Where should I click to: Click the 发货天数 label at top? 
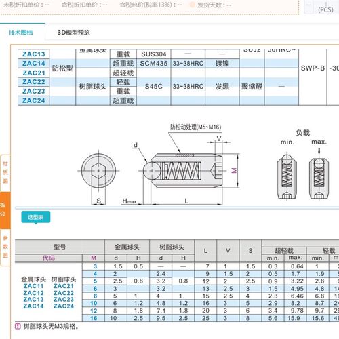coord(210,5)
